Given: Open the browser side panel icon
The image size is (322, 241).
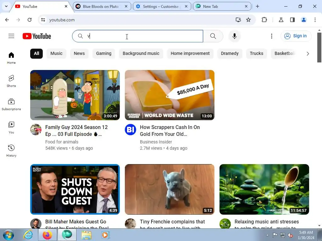Looking at the screenshot, I should tap(292, 20).
